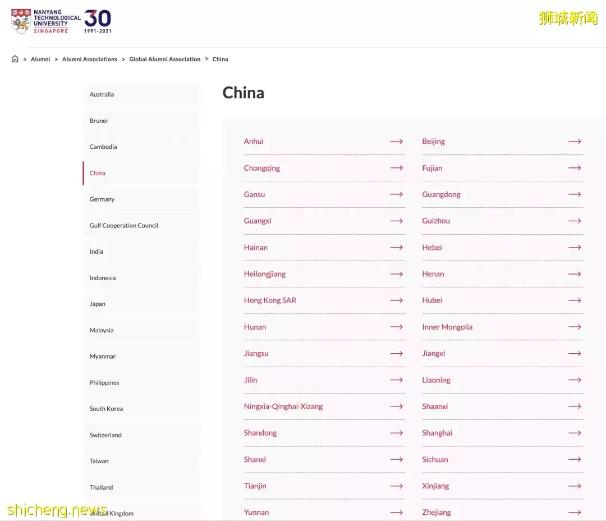Open Gulf Cooperation Council in sidebar
Screen dimensions: 606x521
coord(123,226)
